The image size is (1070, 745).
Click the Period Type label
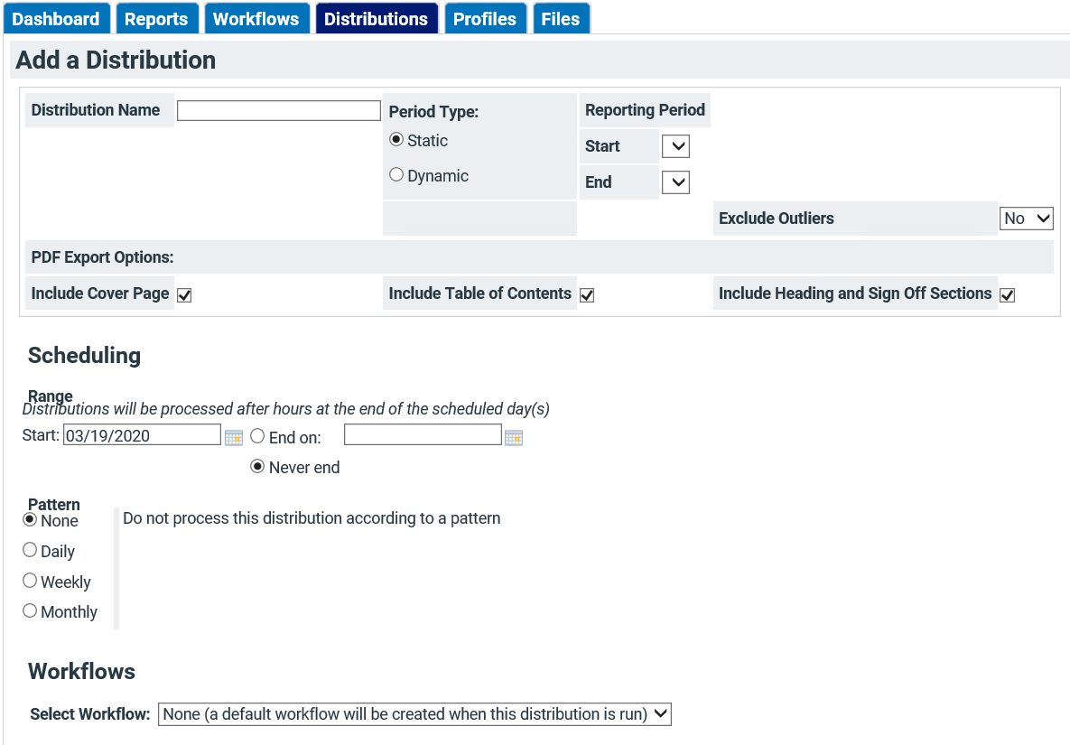pos(434,112)
